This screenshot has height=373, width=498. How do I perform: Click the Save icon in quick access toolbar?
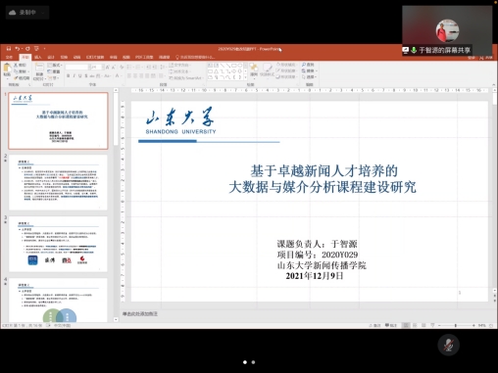9,49
